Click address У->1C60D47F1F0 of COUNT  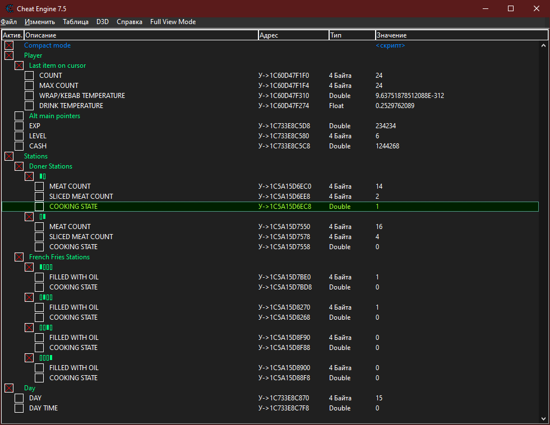tap(284, 76)
